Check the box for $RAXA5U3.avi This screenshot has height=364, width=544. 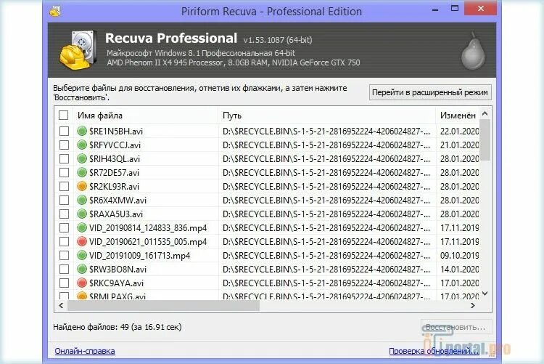coord(64,214)
